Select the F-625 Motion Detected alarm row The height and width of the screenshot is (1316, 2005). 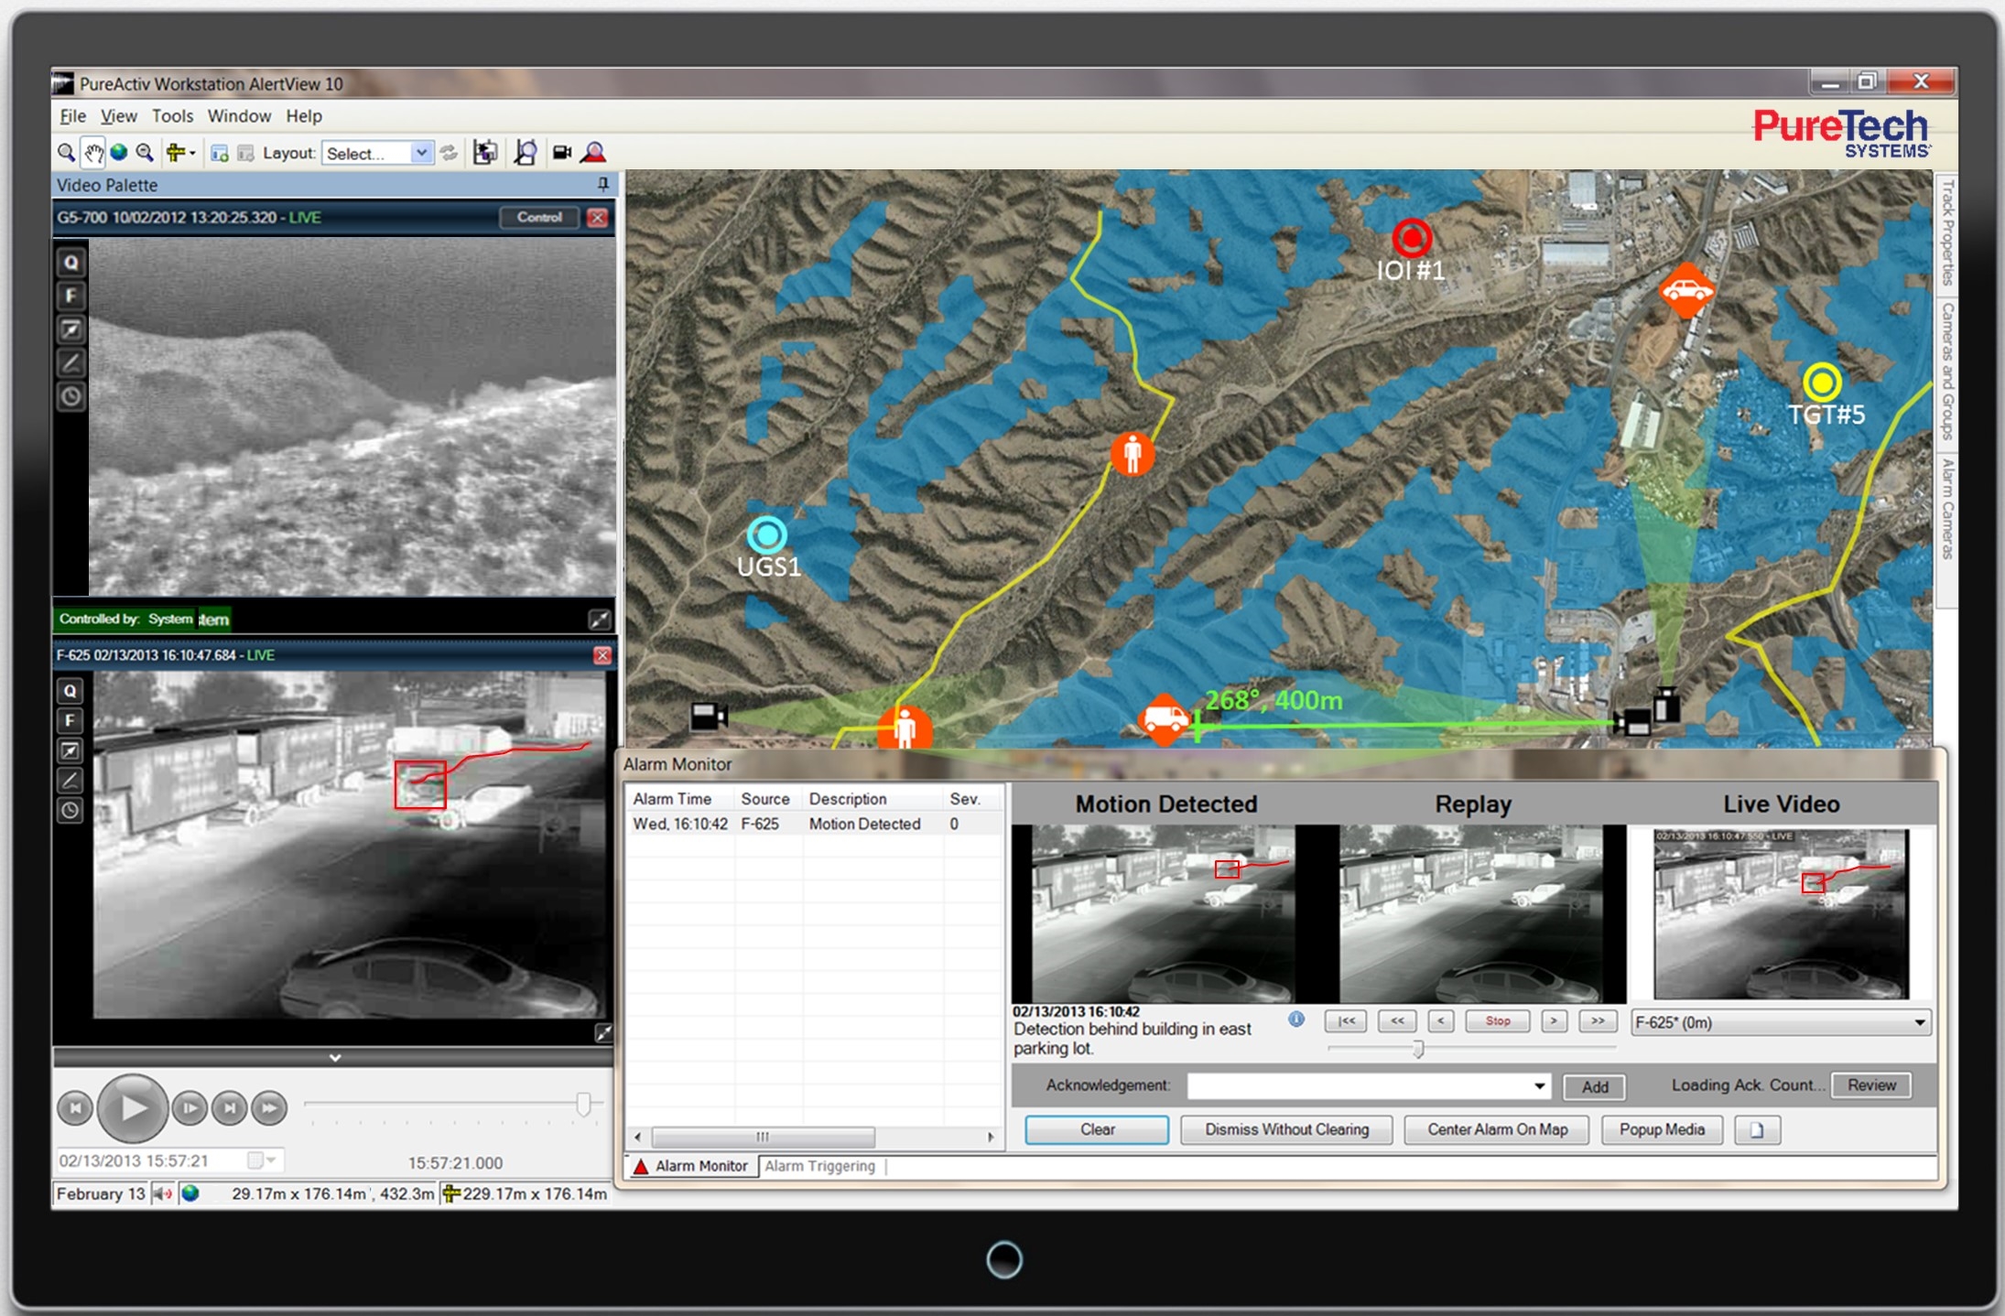click(x=806, y=824)
